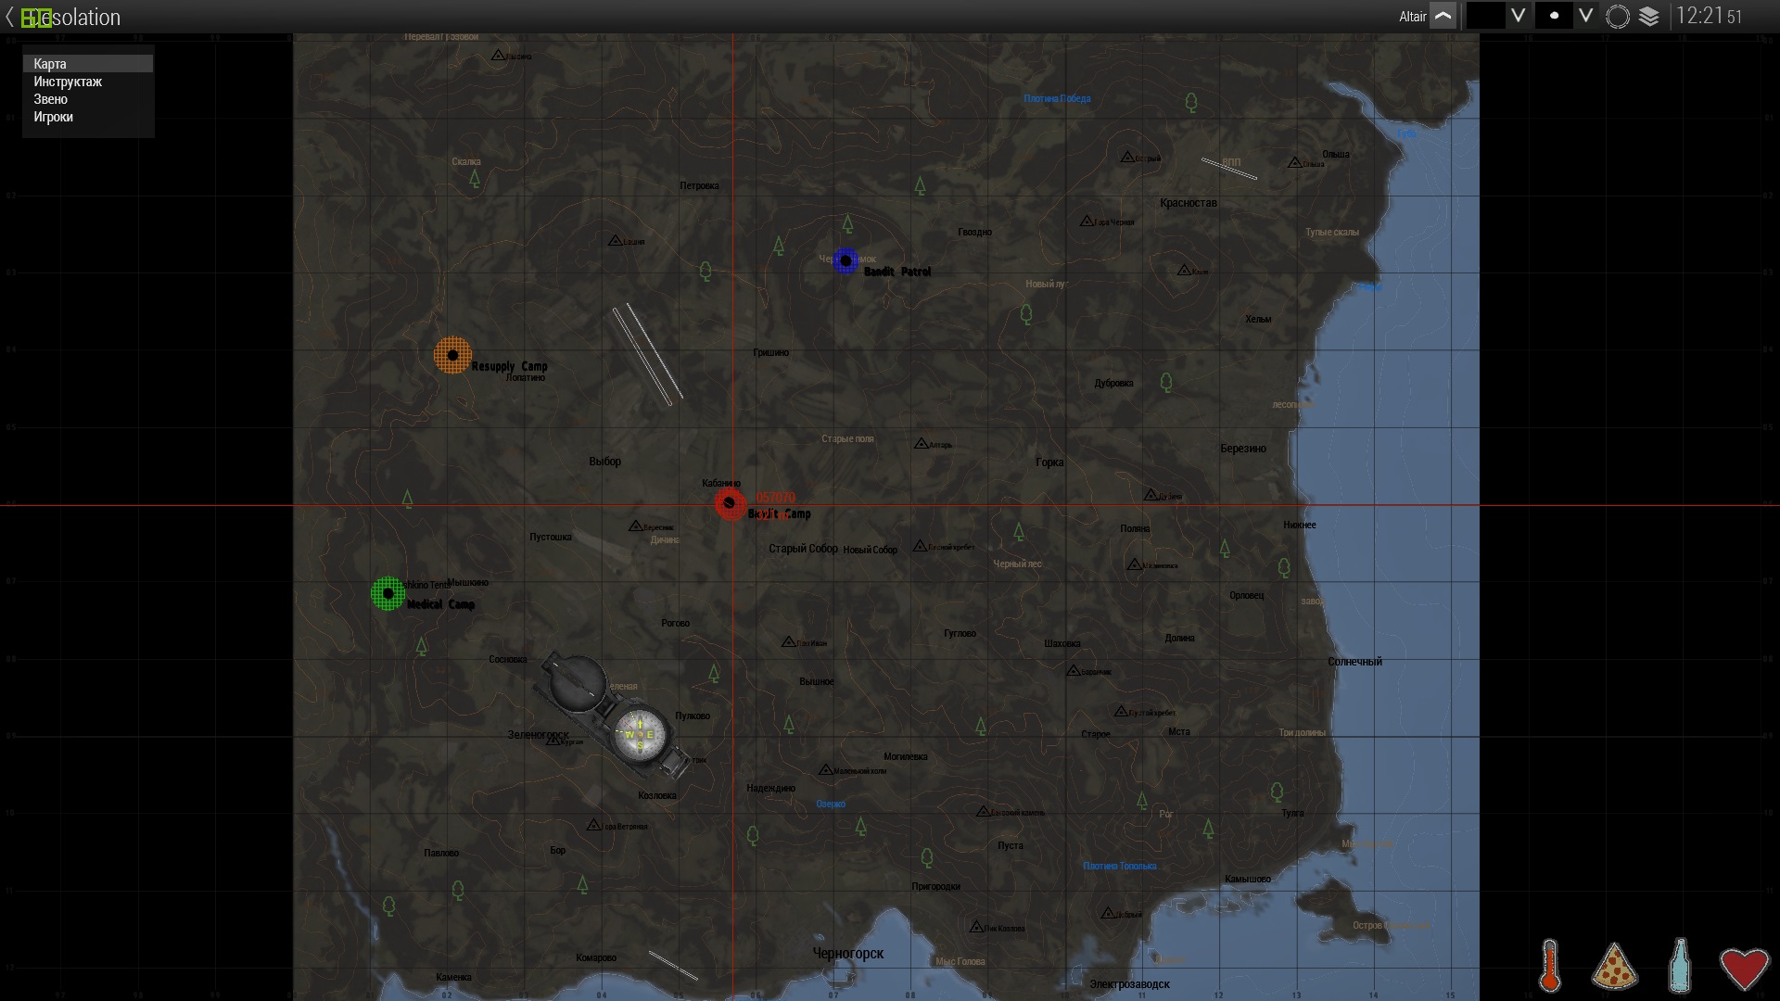This screenshot has height=1001, width=1780.
Task: Click the blue Плотина Победа dam label
Action: (1057, 99)
